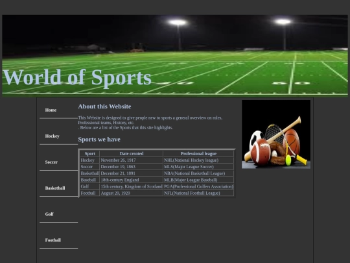Select the PGA(Professional Golfers Association) cell
The image size is (350, 263).
[x=198, y=186]
